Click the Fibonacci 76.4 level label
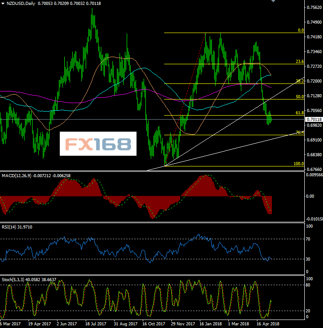Screen dimensions: 323x328 (x=300, y=133)
